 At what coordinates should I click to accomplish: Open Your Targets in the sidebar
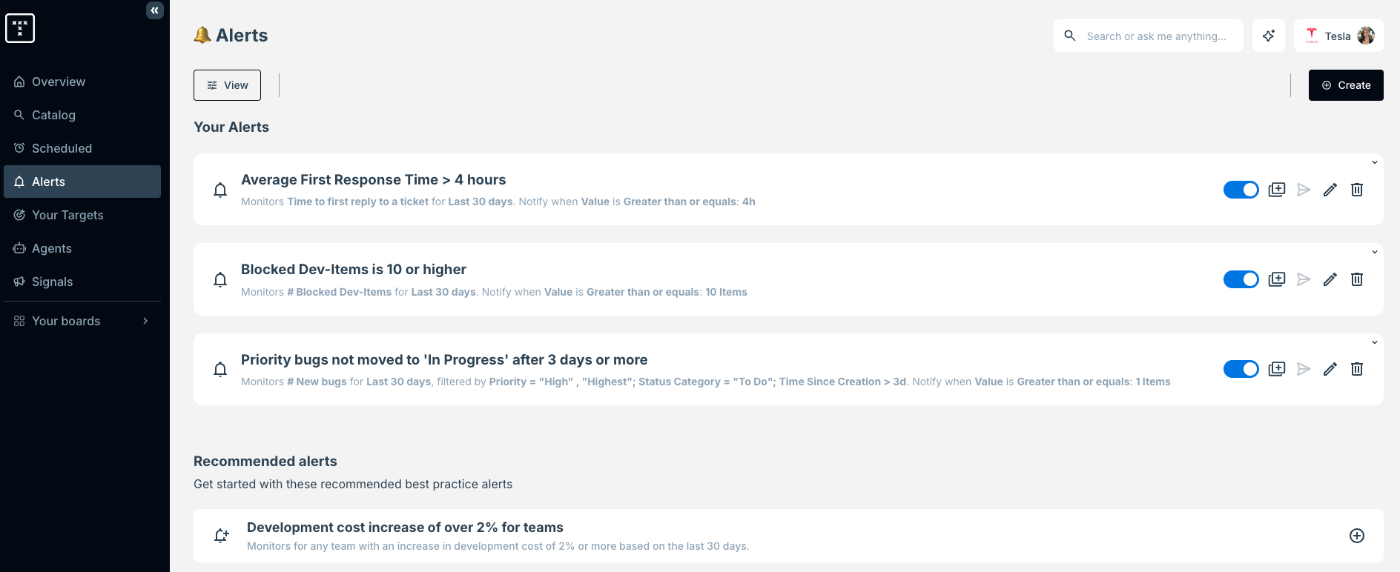pos(67,215)
